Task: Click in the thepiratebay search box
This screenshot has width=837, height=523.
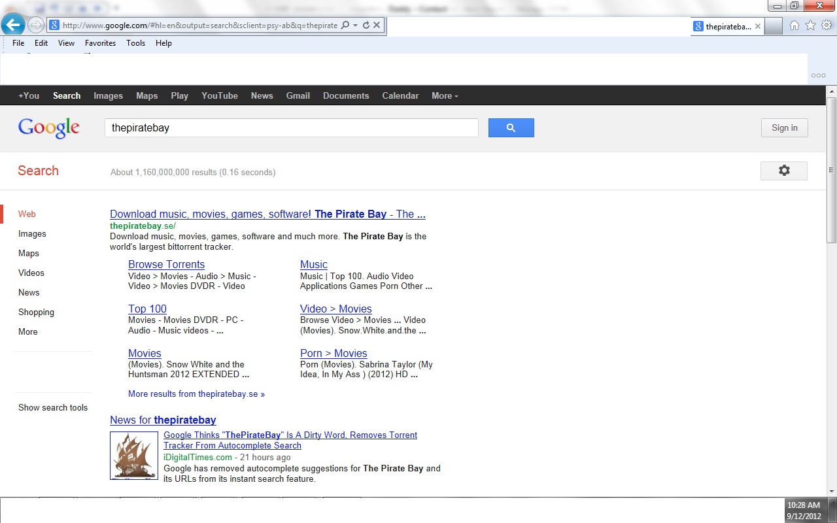Action: coord(292,128)
